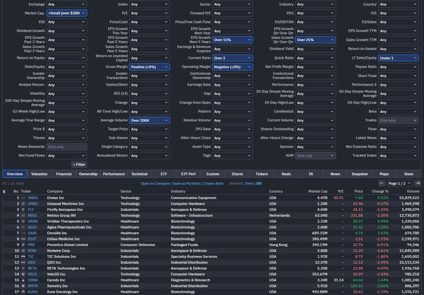The height and width of the screenshot is (295, 424).
Task: Click the Create Alert link
Action: (213, 183)
